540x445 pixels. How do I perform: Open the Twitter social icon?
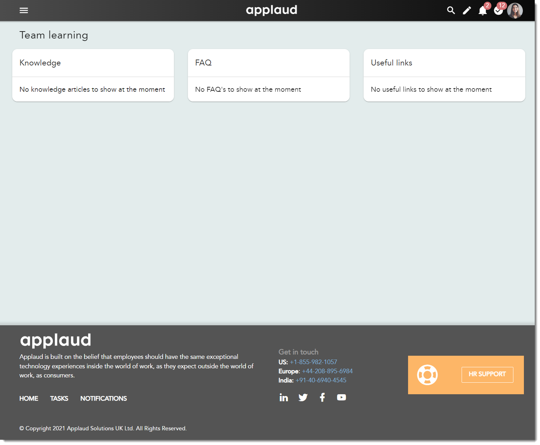[303, 397]
